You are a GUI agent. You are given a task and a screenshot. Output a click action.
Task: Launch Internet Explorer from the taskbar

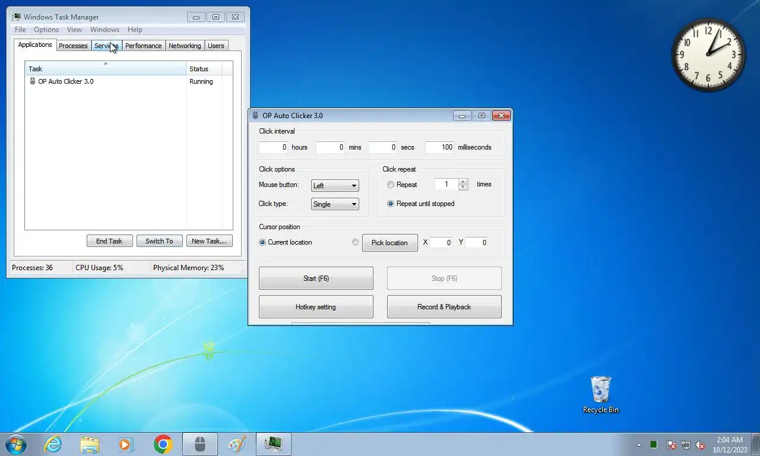point(53,444)
